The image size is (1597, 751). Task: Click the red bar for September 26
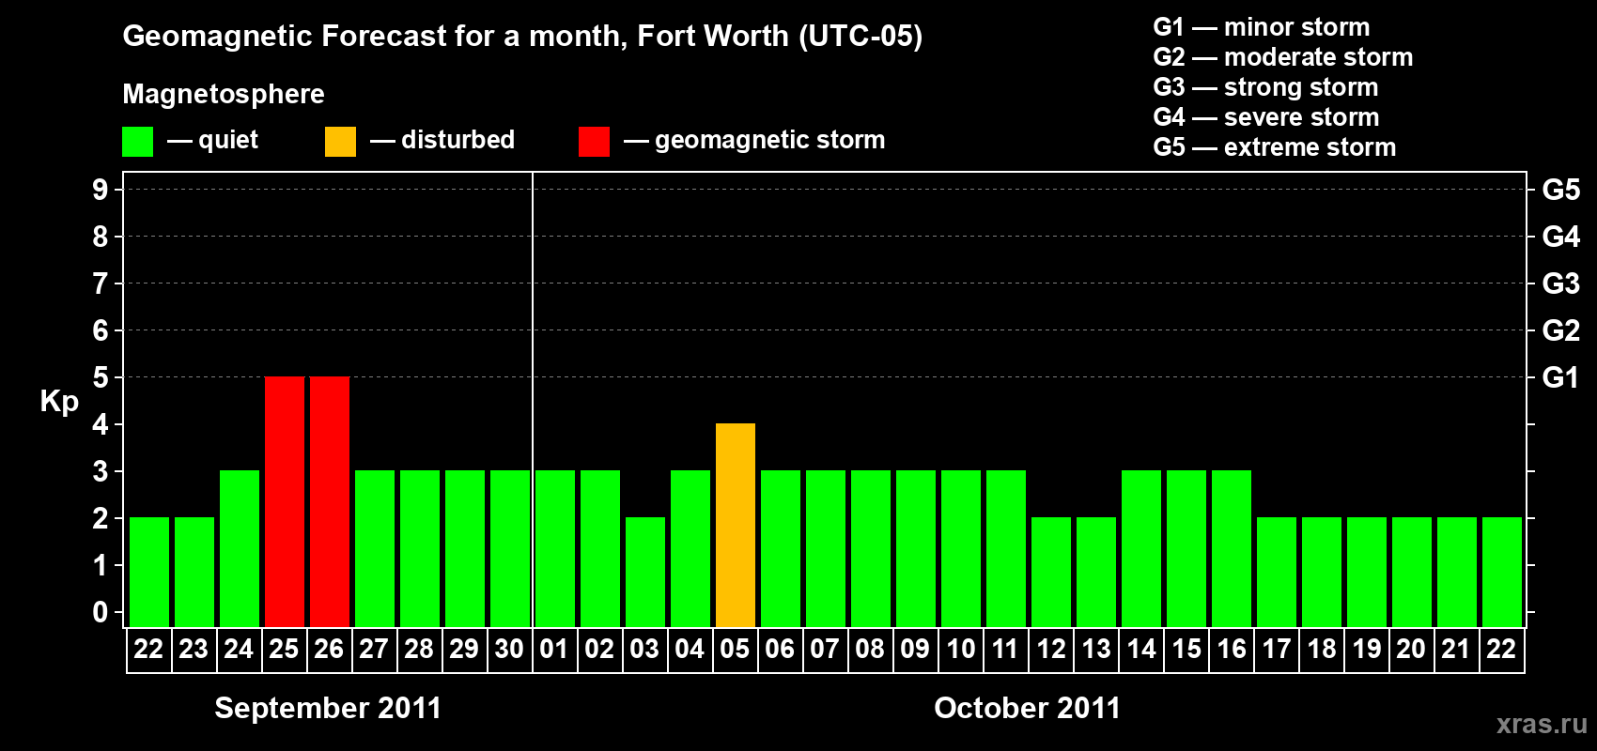pyautogui.click(x=330, y=501)
